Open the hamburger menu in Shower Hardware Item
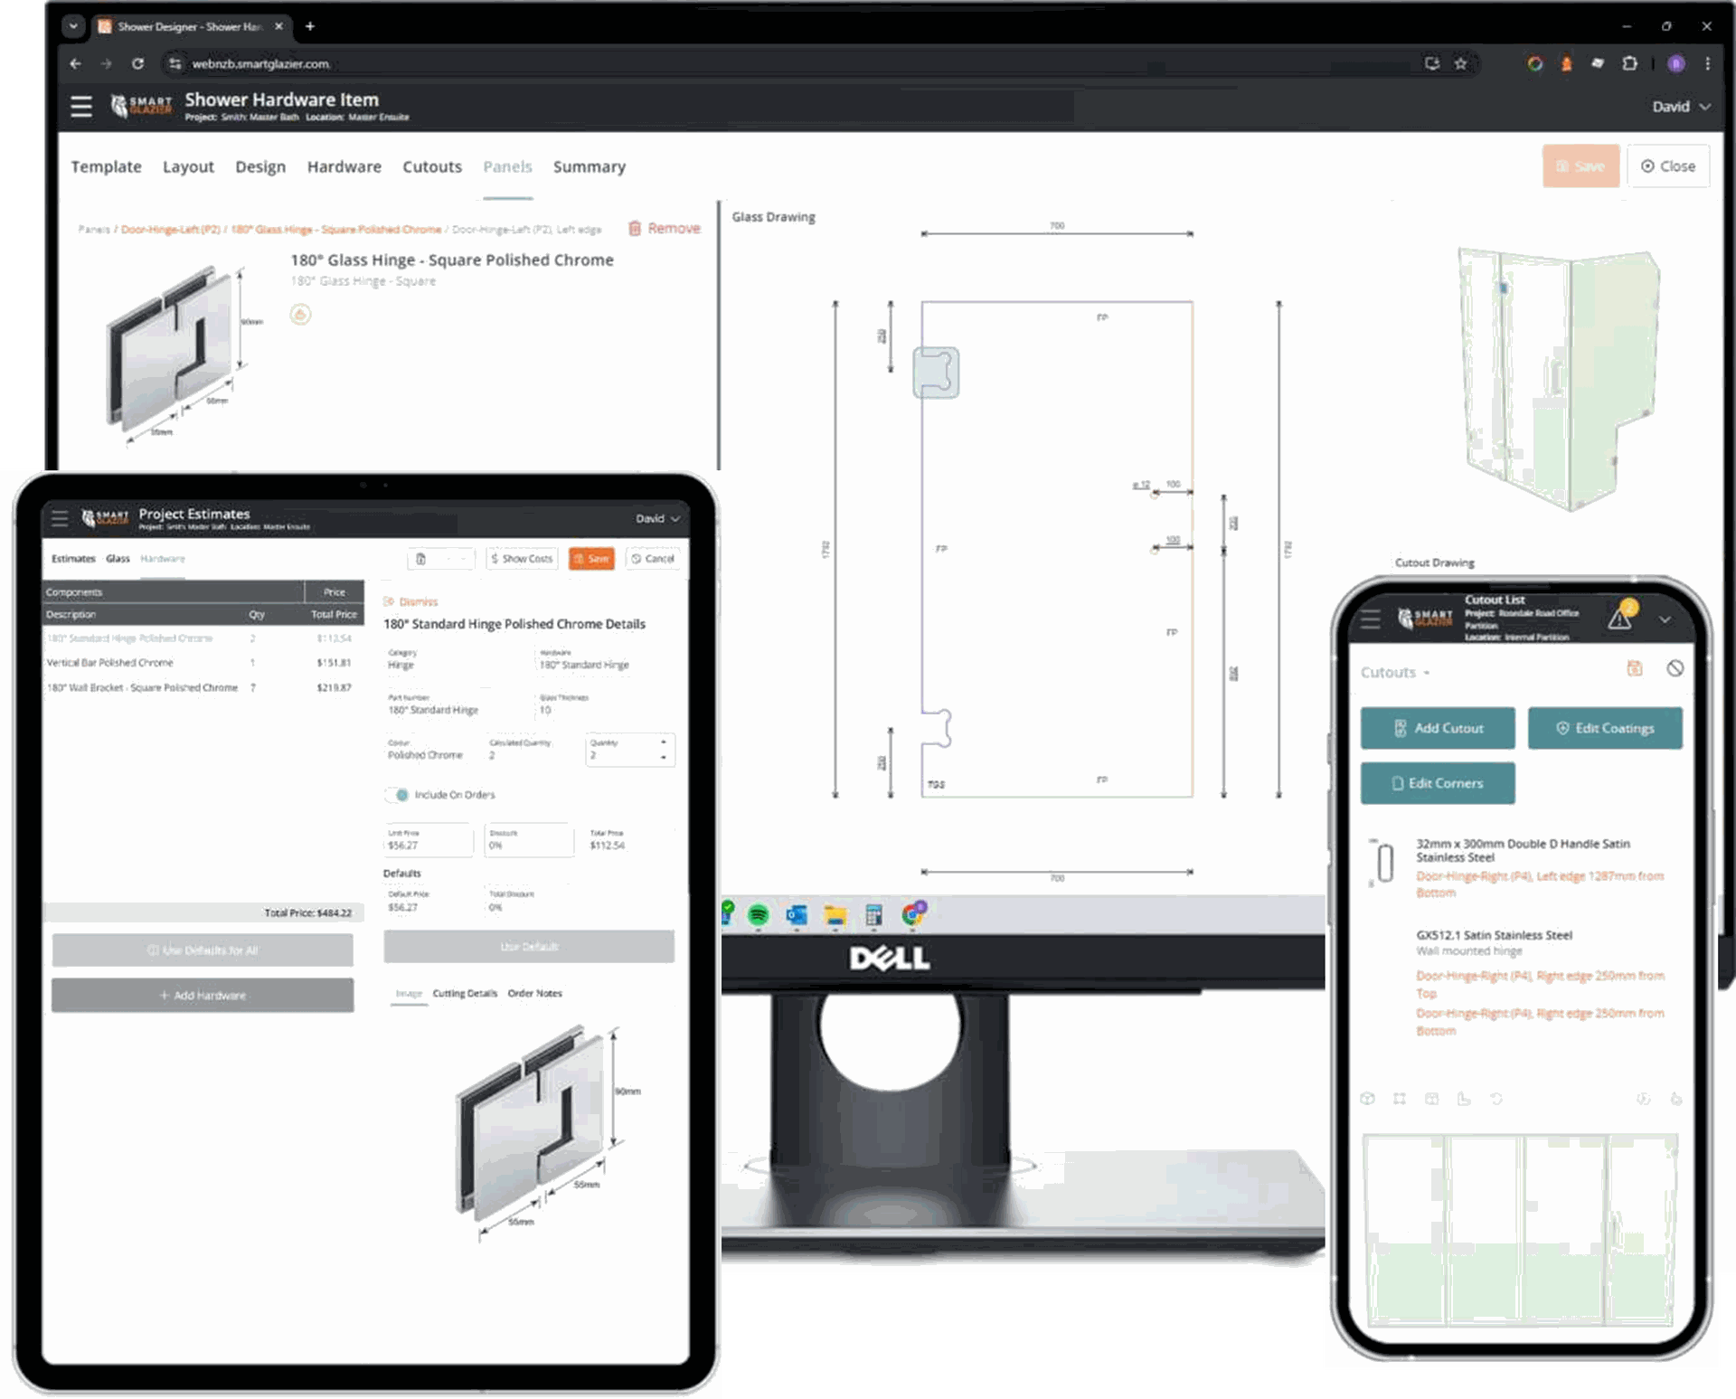Image resolution: width=1736 pixels, height=1399 pixels. (x=81, y=107)
